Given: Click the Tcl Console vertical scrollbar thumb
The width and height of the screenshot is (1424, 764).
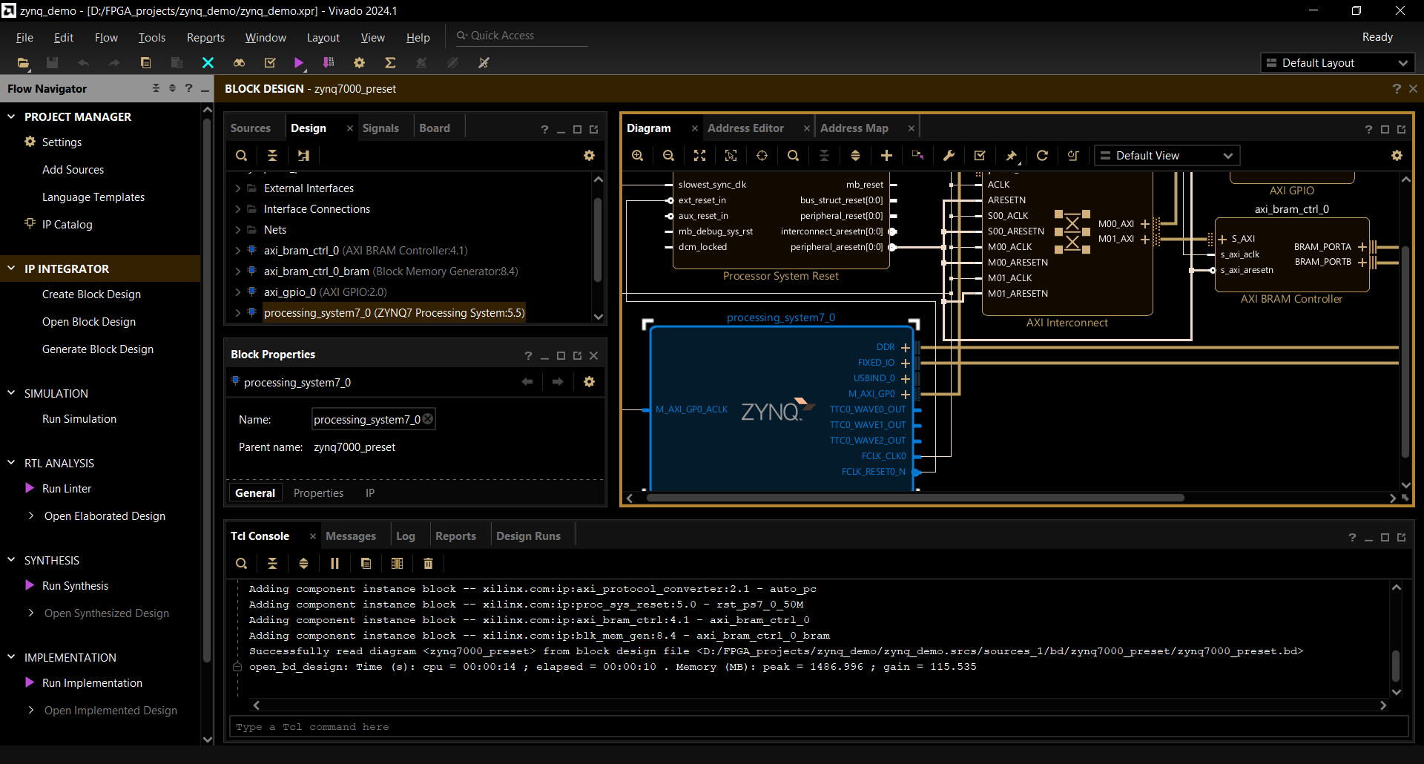Looking at the screenshot, I should 1396,665.
